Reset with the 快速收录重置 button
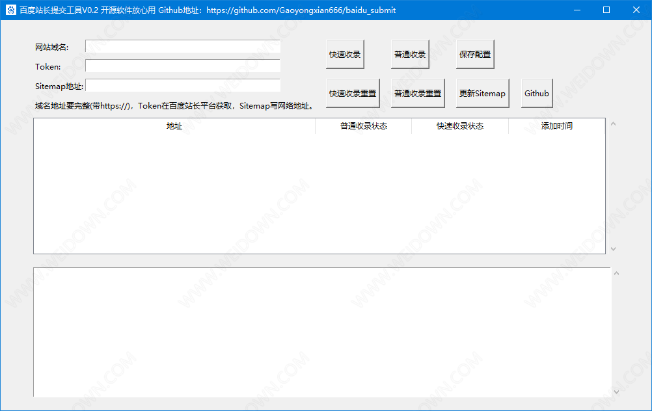The width and height of the screenshot is (652, 411). click(353, 94)
